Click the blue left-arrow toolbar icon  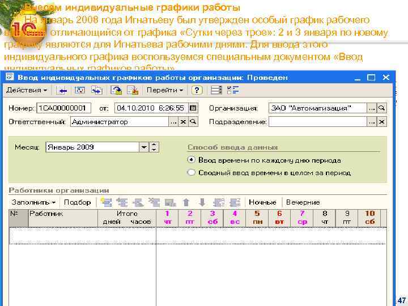[x=63, y=91]
